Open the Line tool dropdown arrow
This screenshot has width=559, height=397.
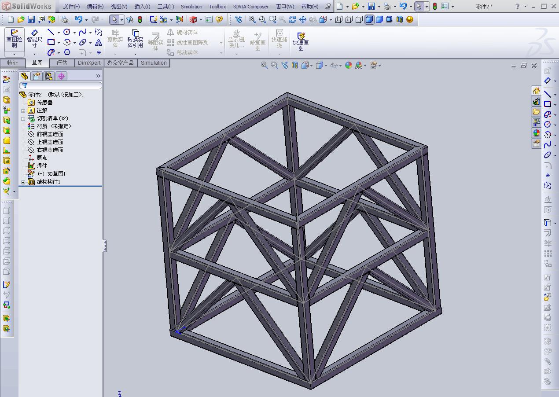[x=59, y=33]
